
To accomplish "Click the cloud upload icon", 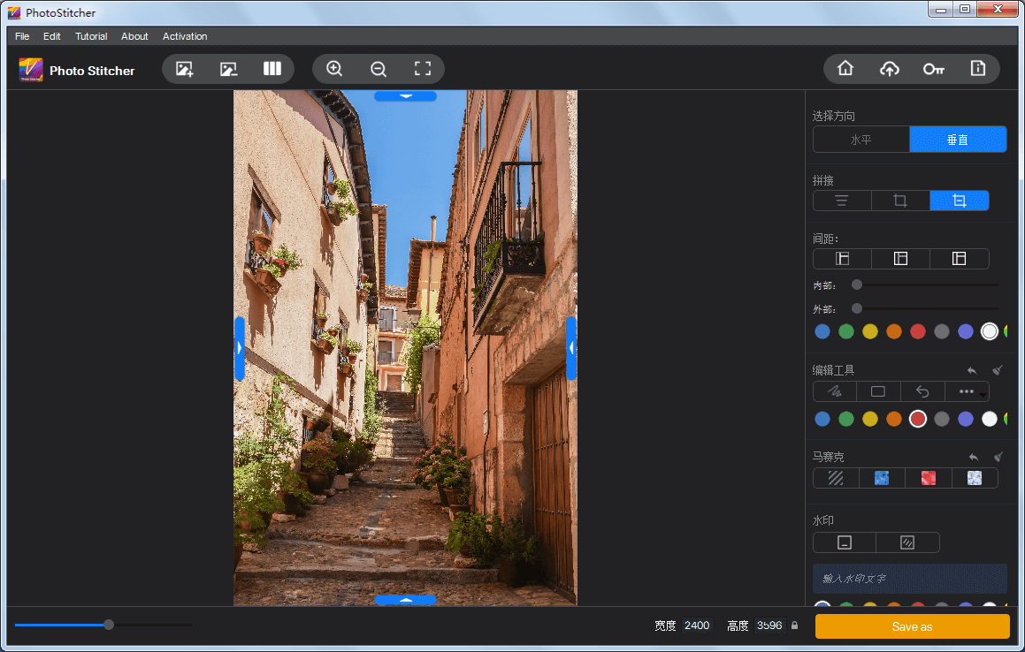I will click(x=890, y=69).
